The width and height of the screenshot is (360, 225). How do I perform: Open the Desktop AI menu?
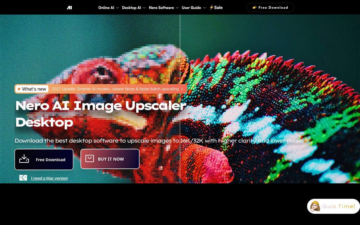(x=131, y=8)
